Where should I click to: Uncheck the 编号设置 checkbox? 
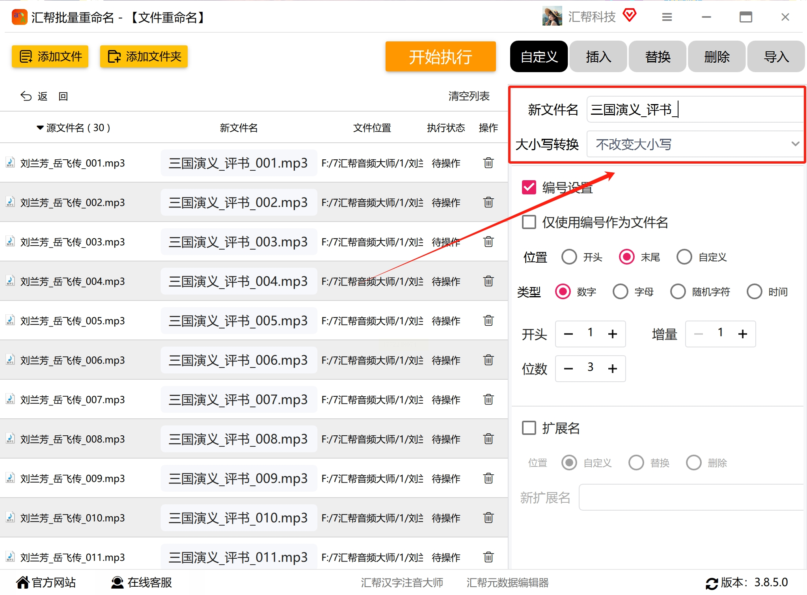point(529,187)
